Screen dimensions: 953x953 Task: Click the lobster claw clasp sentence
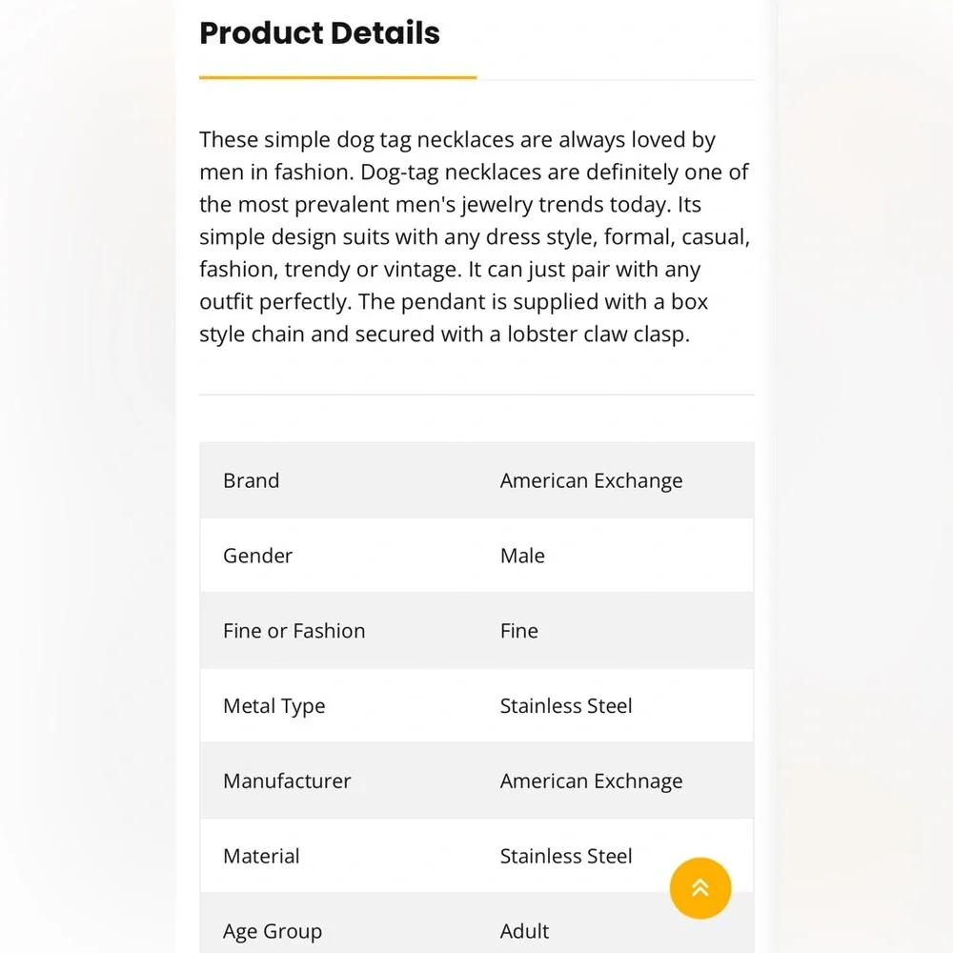454,318
